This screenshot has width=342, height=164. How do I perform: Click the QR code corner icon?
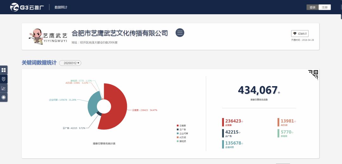(313, 75)
